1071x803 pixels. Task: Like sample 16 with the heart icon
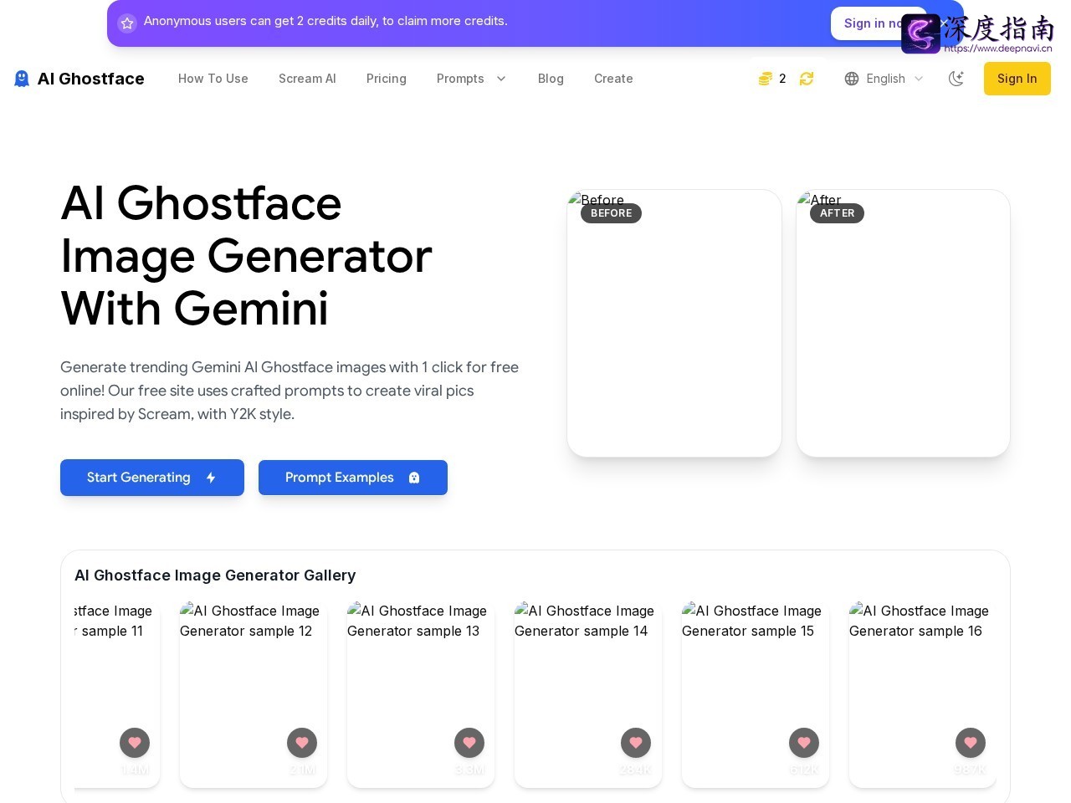(x=971, y=742)
